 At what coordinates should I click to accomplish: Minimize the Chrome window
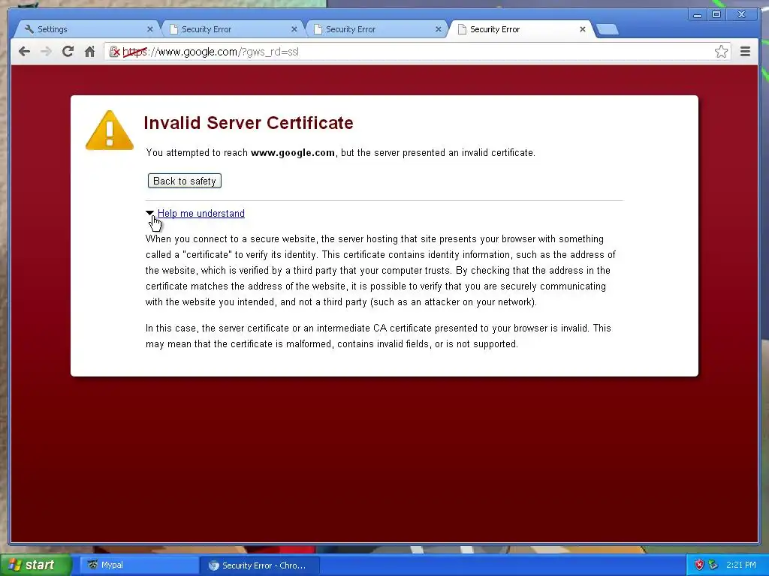[x=697, y=15]
